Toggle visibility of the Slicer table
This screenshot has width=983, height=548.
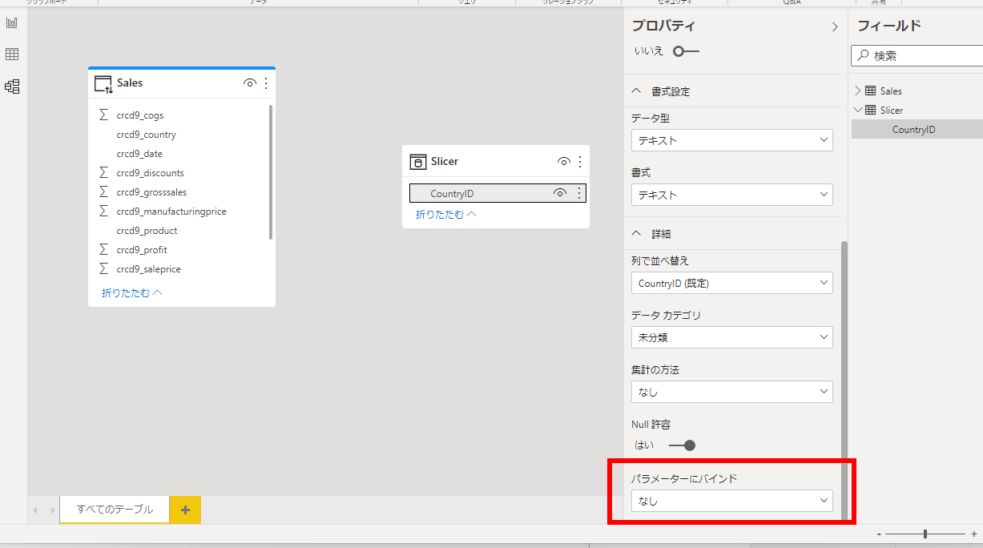564,162
